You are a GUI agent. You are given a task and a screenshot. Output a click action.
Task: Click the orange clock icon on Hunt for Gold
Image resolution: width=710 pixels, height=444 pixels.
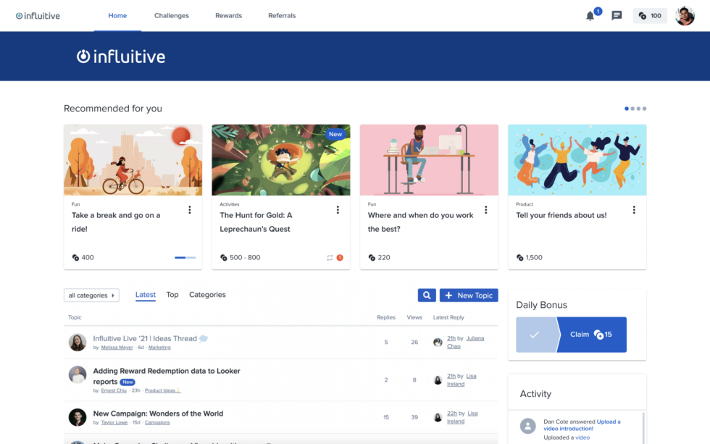tap(339, 257)
